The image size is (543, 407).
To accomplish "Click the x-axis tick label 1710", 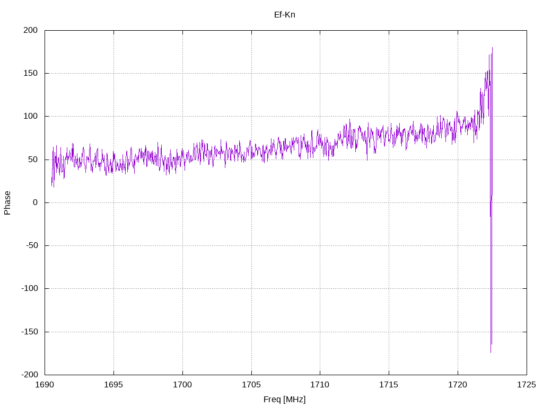I will (x=320, y=385).
